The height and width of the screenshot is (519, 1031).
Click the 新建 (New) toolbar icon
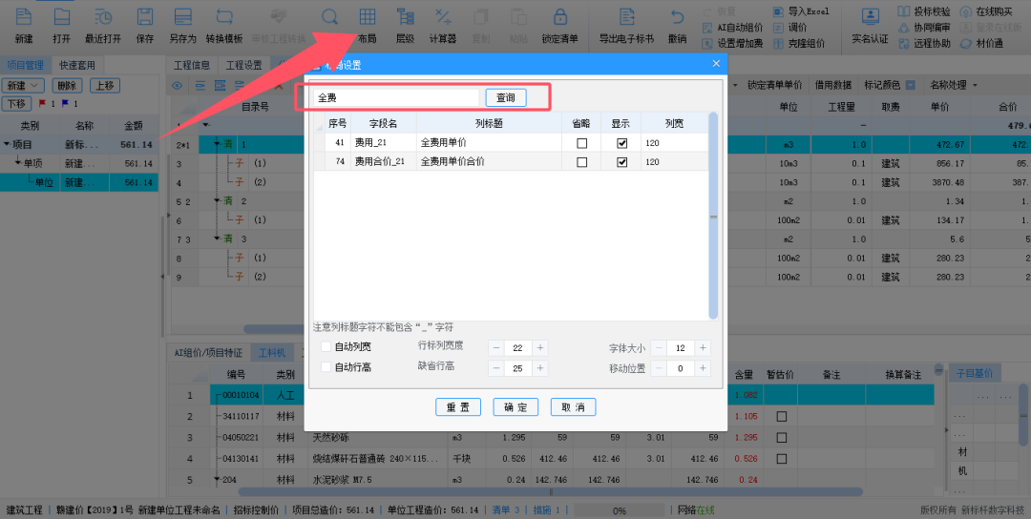point(24,25)
